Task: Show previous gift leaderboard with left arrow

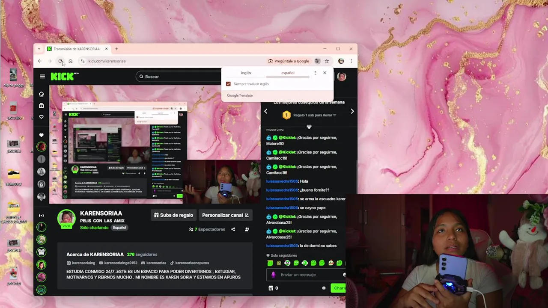Action: [265, 111]
